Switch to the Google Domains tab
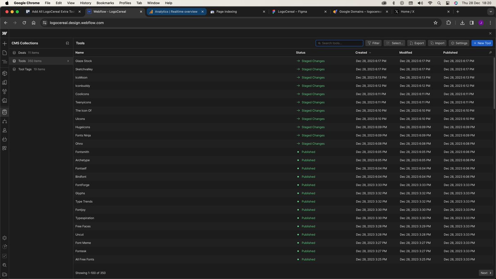The image size is (496, 279). tap(361, 12)
